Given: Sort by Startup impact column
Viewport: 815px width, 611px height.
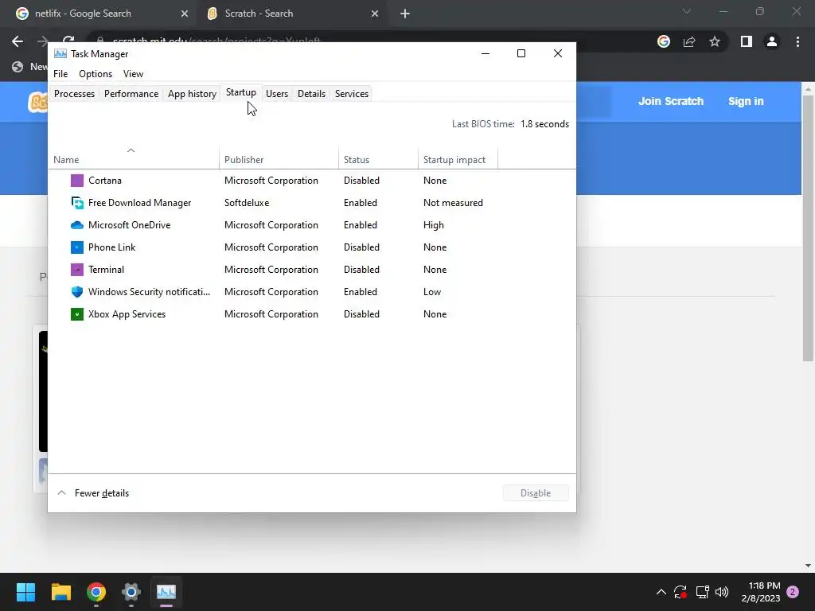Looking at the screenshot, I should click(x=458, y=159).
